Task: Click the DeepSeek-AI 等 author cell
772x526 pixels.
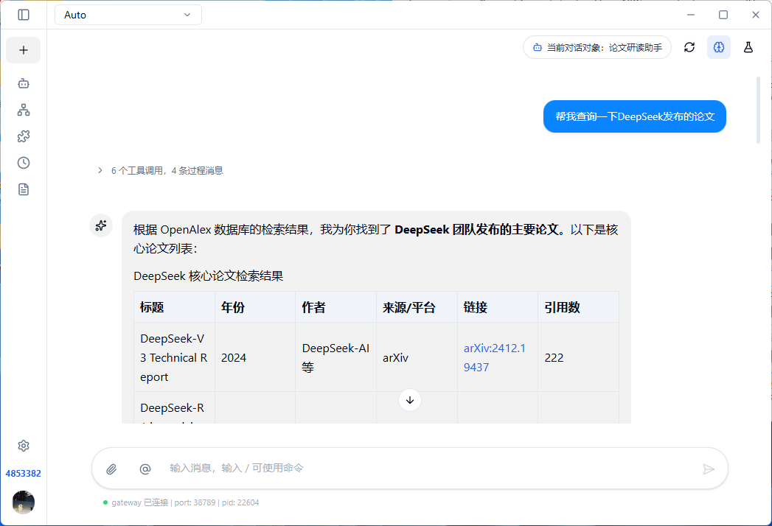Action: click(335, 358)
